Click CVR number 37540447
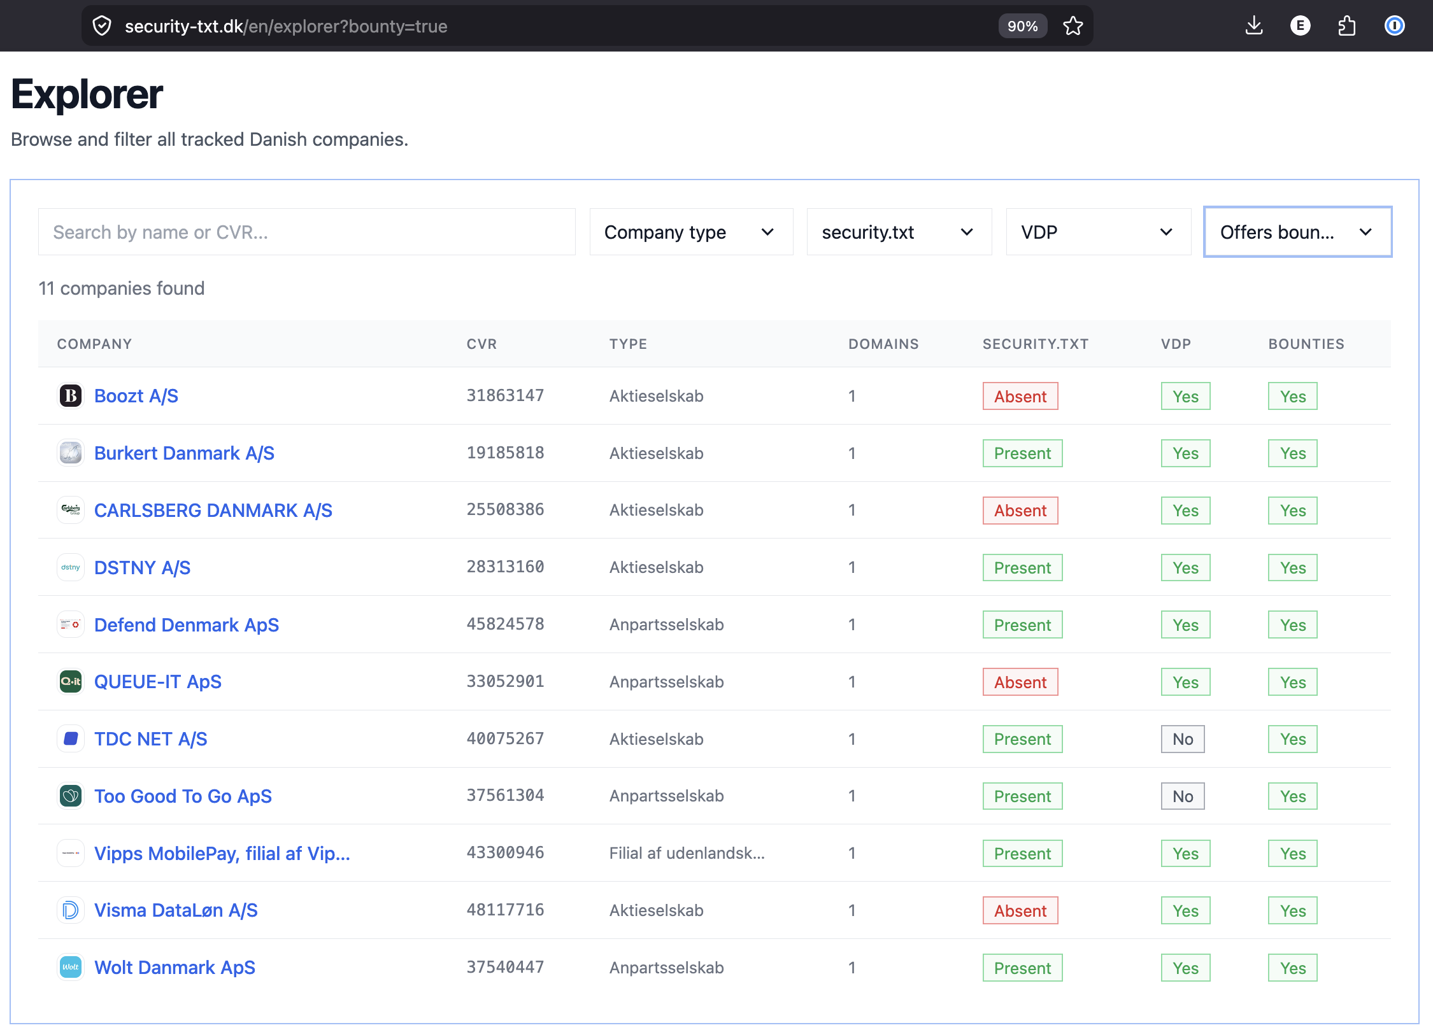The image size is (1433, 1030). coord(505,967)
